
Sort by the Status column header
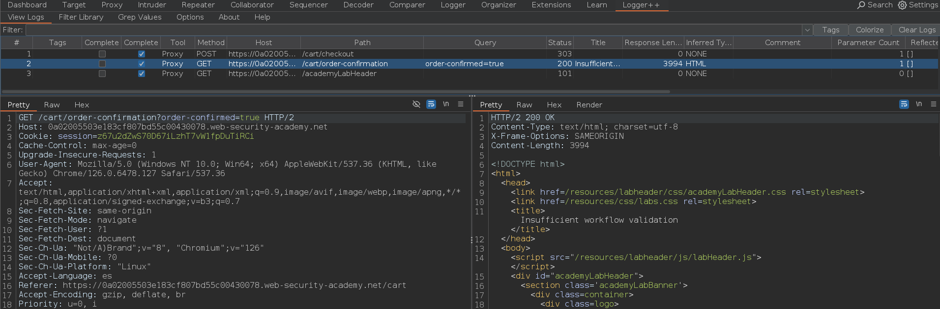tap(560, 43)
